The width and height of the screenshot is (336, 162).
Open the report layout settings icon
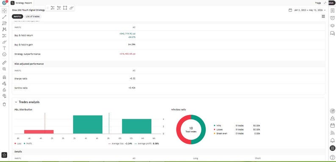click(323, 16)
